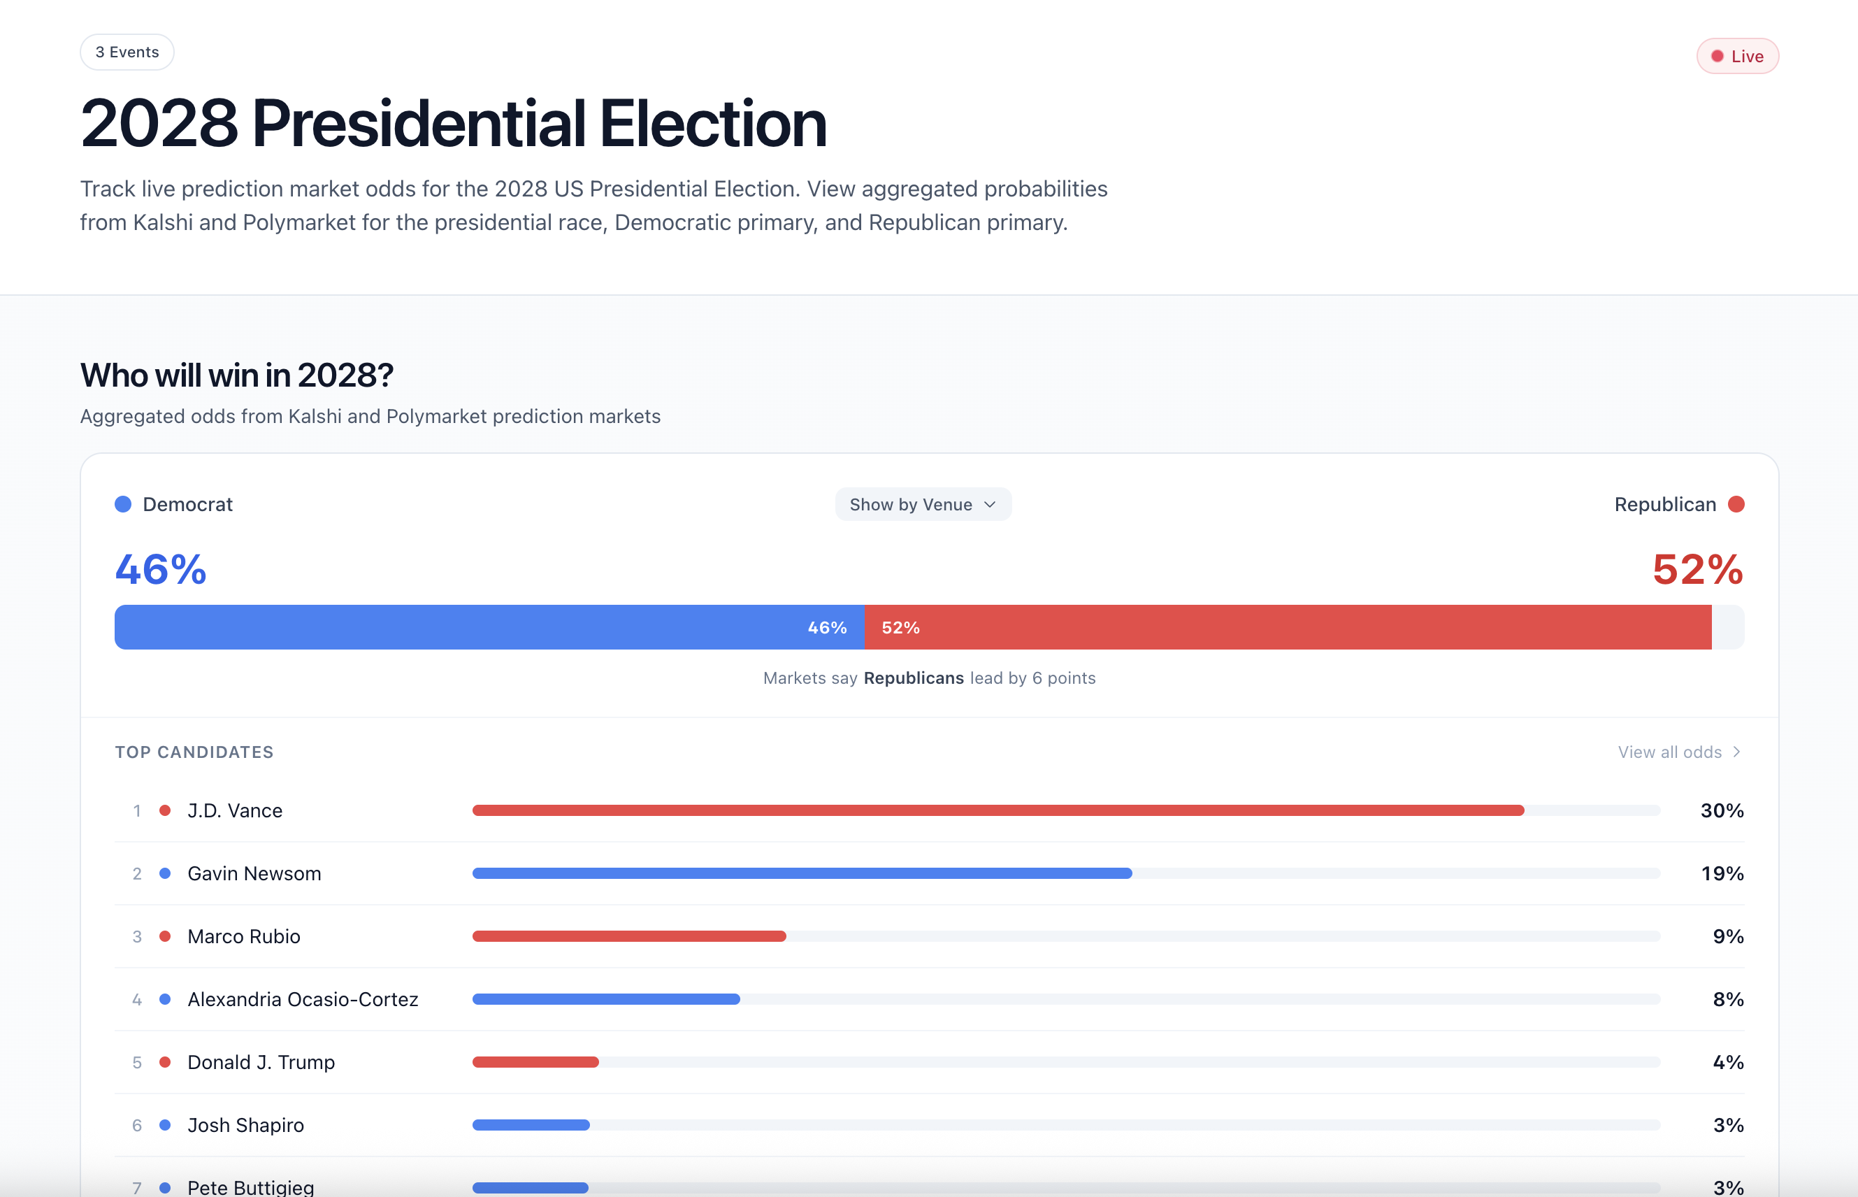The height and width of the screenshot is (1197, 1858).
Task: Click the red Live indicator dot
Action: (x=1717, y=56)
